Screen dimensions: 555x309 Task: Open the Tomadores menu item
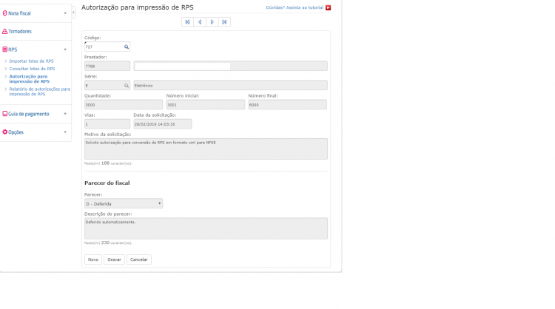coord(20,32)
